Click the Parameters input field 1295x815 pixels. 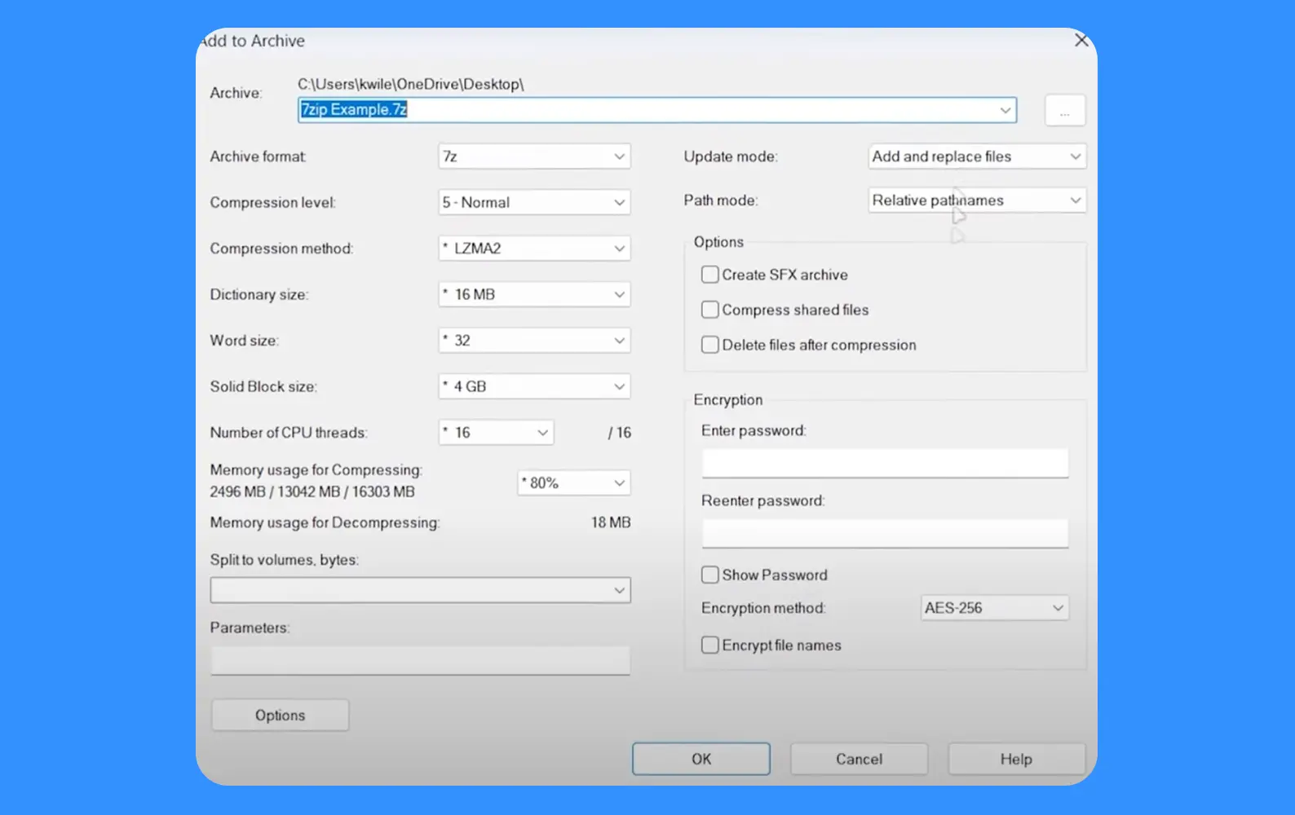pyautogui.click(x=420, y=660)
